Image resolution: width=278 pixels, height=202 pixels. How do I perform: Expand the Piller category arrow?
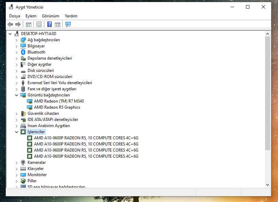click(x=16, y=181)
